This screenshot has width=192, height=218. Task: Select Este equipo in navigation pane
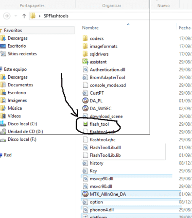pyautogui.click(x=16, y=69)
